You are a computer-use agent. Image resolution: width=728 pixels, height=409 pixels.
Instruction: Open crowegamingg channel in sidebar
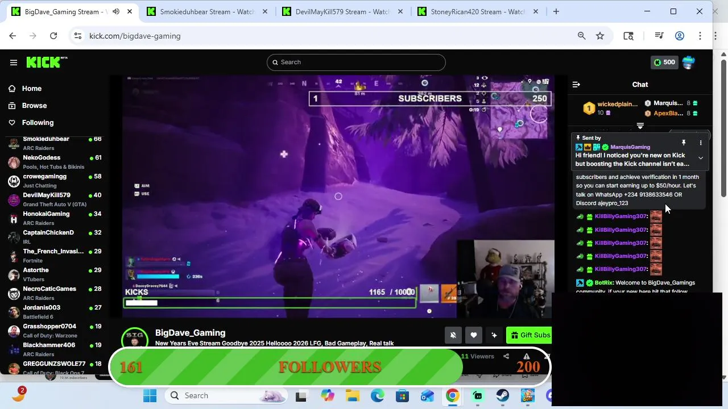tap(55, 181)
